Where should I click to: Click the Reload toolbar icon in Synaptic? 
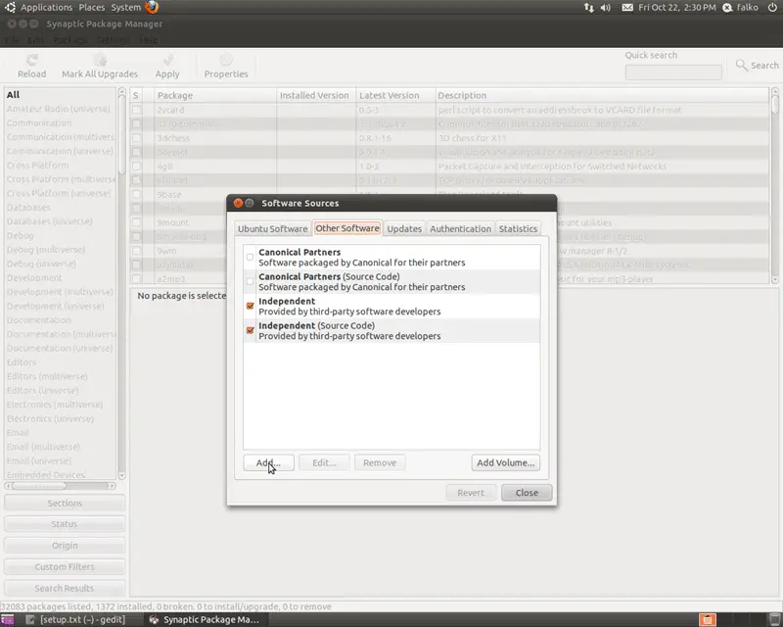pyautogui.click(x=32, y=61)
